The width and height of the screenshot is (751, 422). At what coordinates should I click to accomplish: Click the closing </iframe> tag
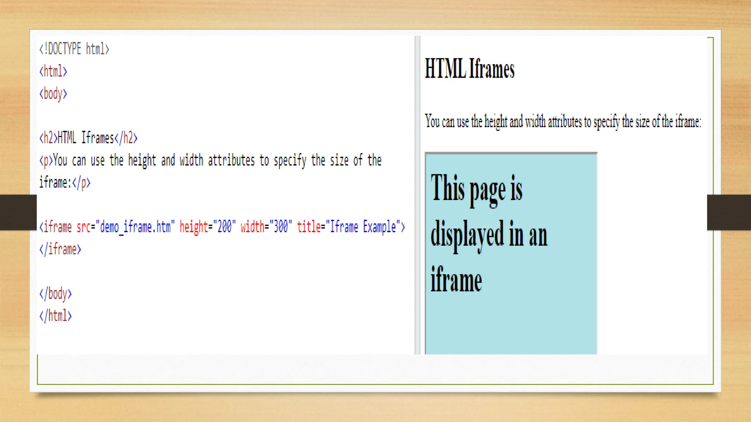coord(60,249)
